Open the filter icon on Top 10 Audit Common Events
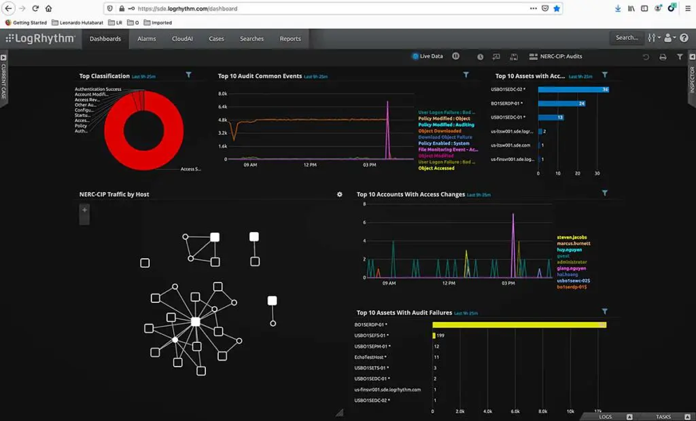696x421 pixels. pyautogui.click(x=466, y=75)
